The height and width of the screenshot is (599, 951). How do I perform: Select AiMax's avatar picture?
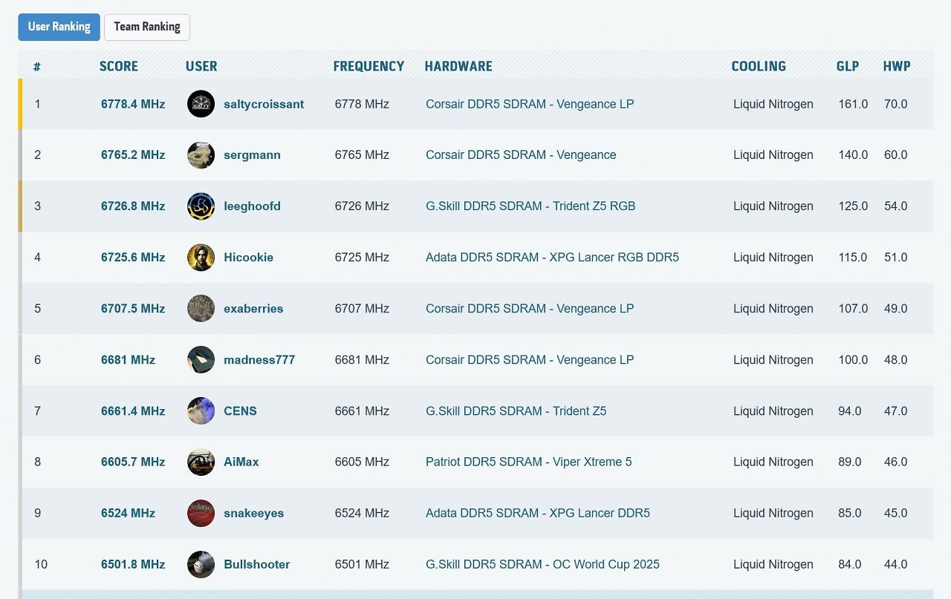click(x=201, y=462)
